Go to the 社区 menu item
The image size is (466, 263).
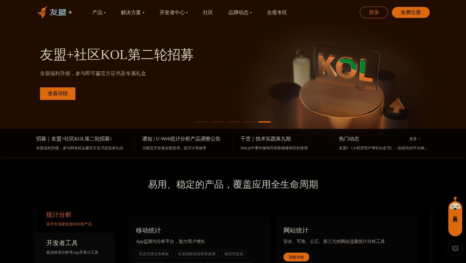pyautogui.click(x=208, y=13)
